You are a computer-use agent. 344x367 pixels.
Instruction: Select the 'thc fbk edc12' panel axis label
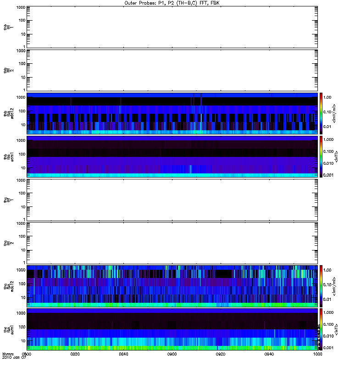(x=8, y=286)
